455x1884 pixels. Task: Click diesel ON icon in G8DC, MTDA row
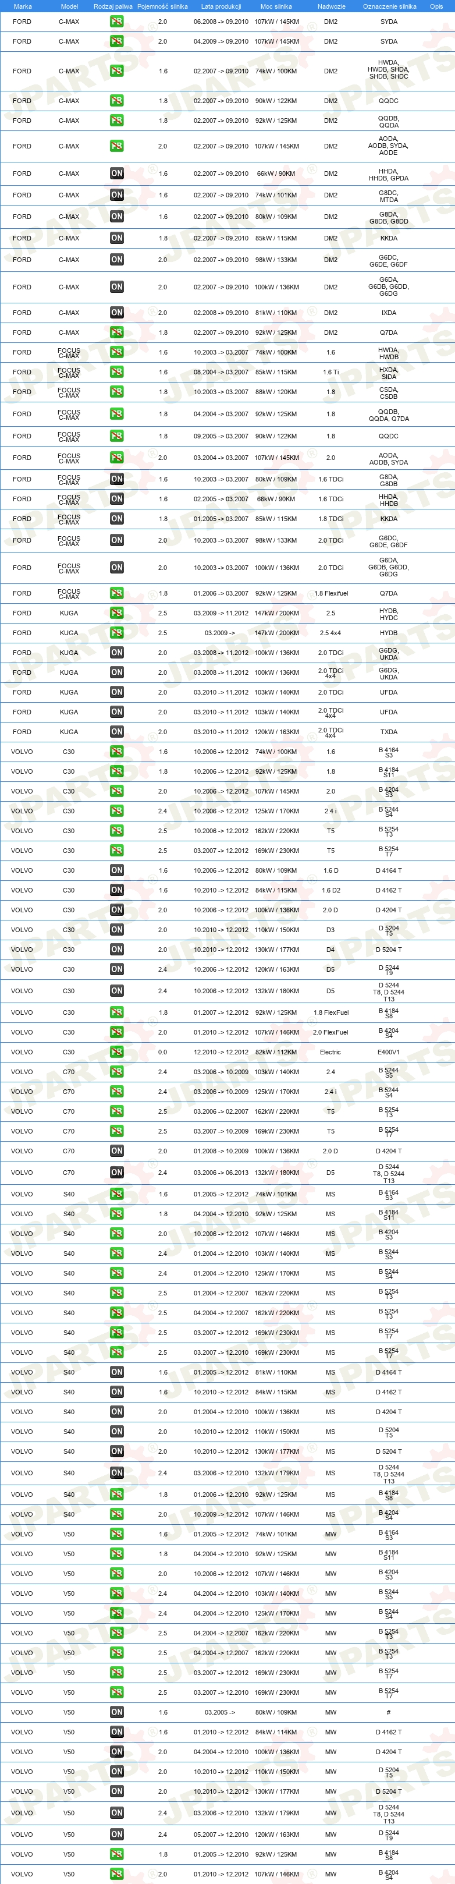click(117, 195)
